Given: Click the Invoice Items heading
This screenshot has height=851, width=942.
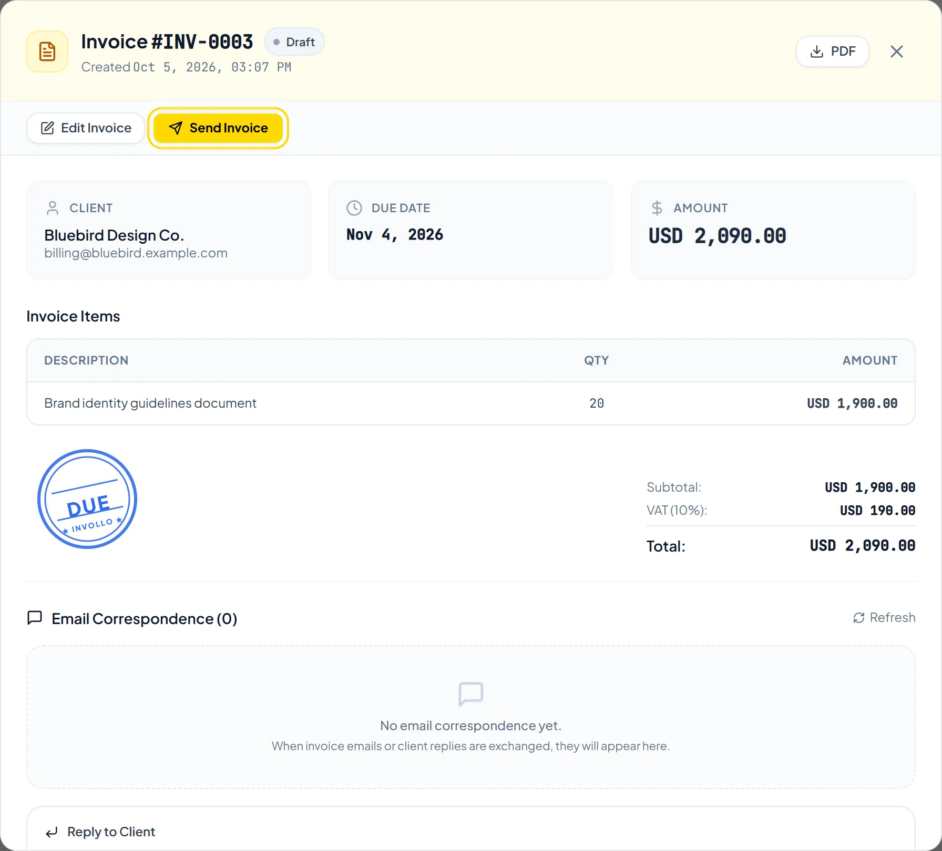Looking at the screenshot, I should tap(73, 316).
